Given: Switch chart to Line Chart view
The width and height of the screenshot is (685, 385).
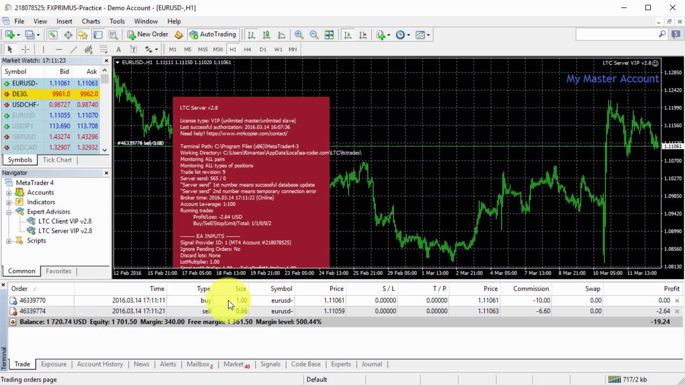Looking at the screenshot, I should coord(281,35).
